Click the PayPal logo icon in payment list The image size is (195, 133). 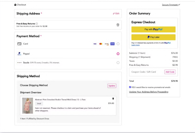(x=19, y=54)
